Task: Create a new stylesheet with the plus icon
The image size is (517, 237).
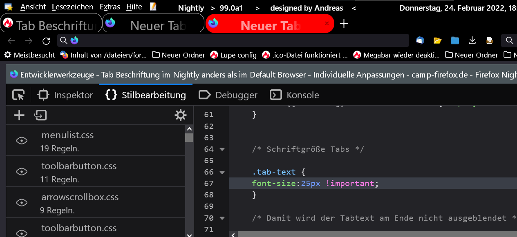Action: 19,115
